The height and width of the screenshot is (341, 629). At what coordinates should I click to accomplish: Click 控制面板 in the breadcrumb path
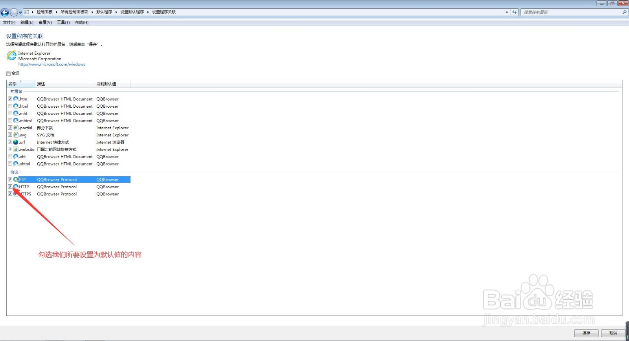(44, 12)
